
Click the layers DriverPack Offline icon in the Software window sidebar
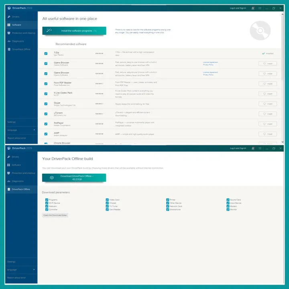click(x=9, y=49)
